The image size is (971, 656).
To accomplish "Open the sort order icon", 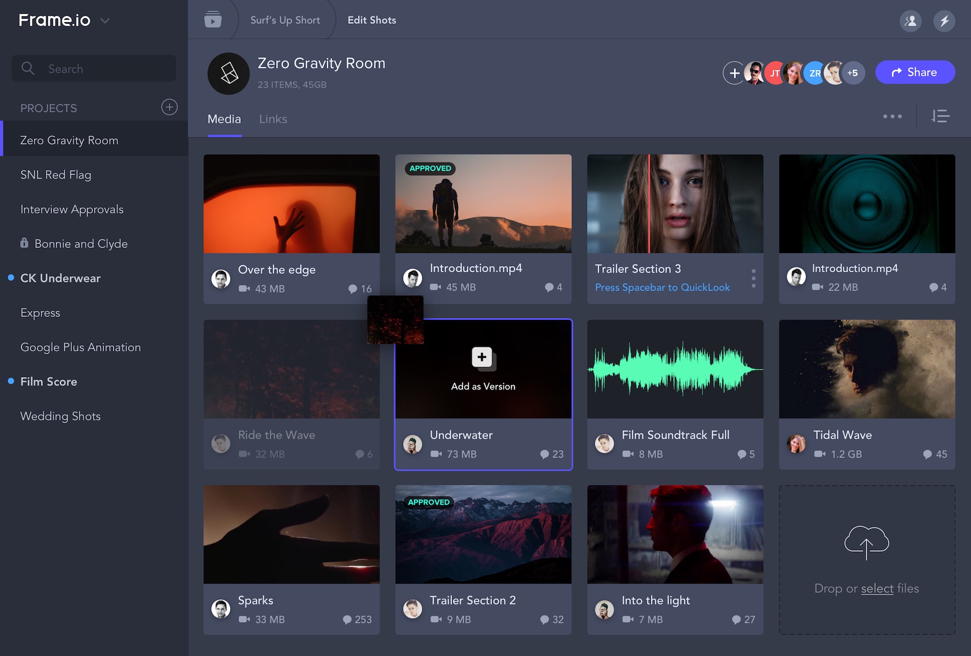I will pyautogui.click(x=940, y=116).
